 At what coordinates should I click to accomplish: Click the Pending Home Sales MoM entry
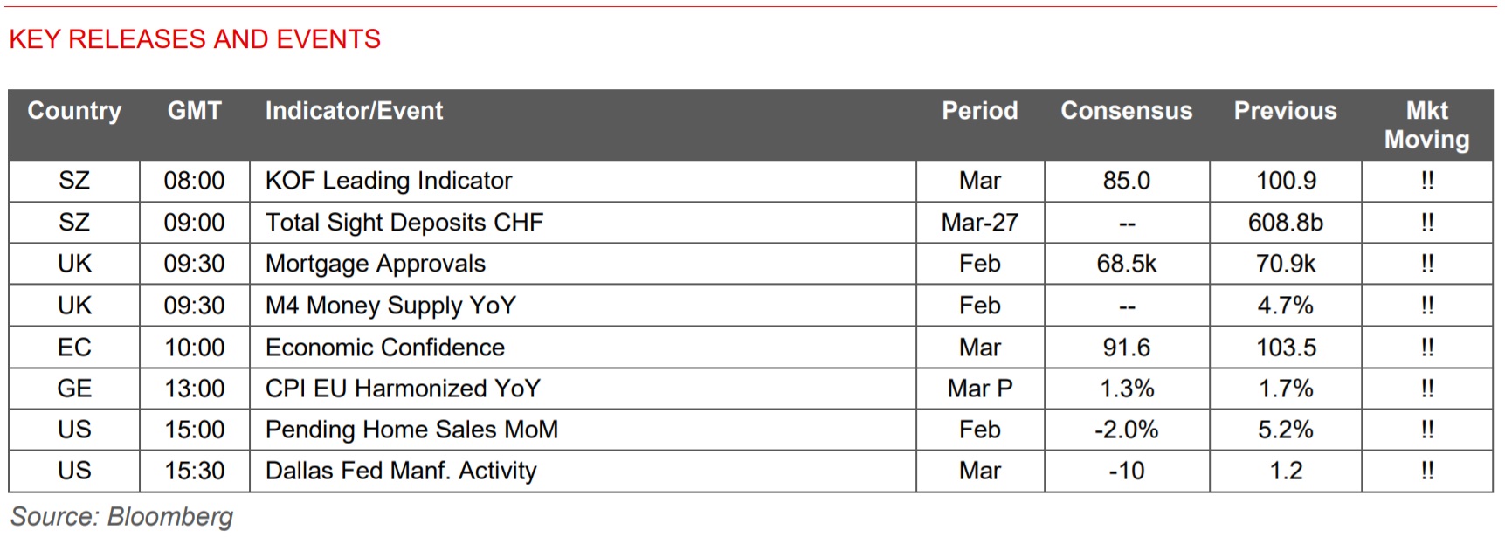point(411,430)
